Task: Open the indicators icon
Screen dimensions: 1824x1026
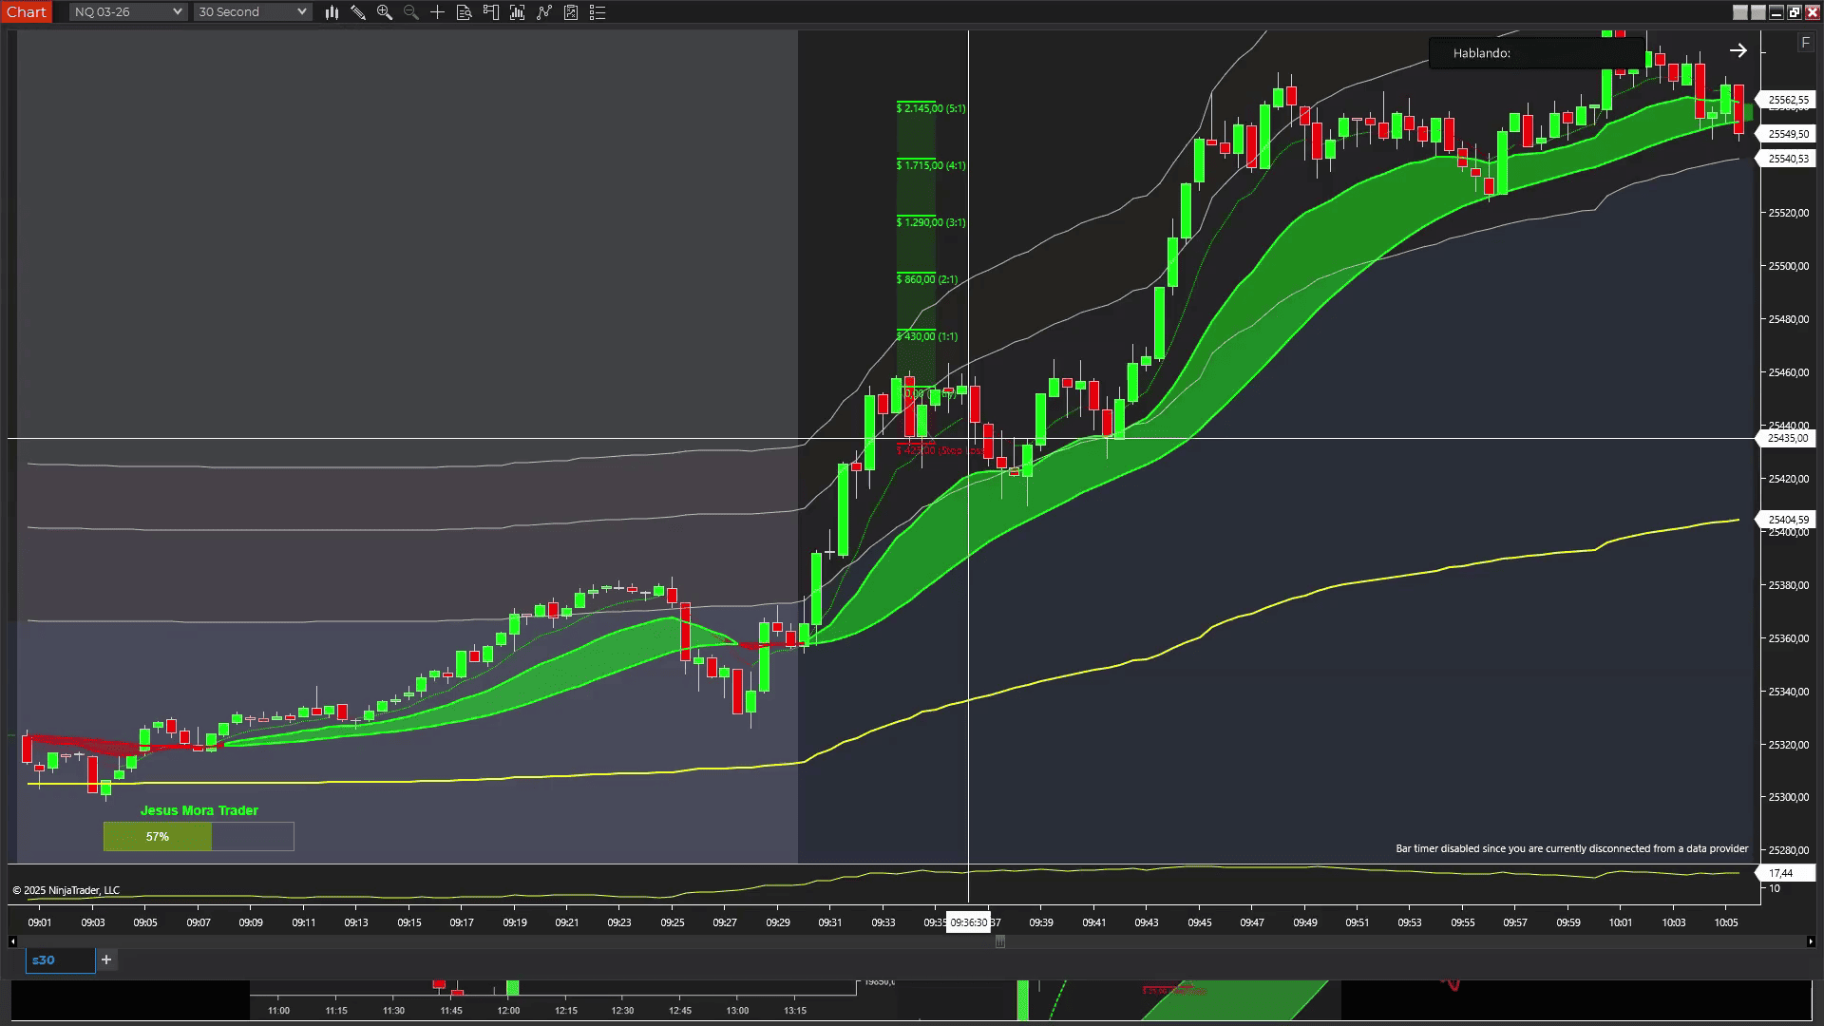Action: click(544, 12)
